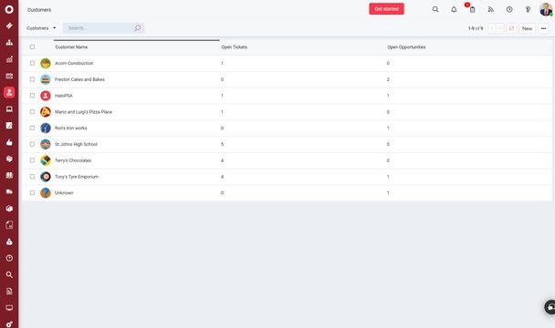Tick the select-all checkbox in table header
Screen dimensions: 555x328
click(x=32, y=46)
